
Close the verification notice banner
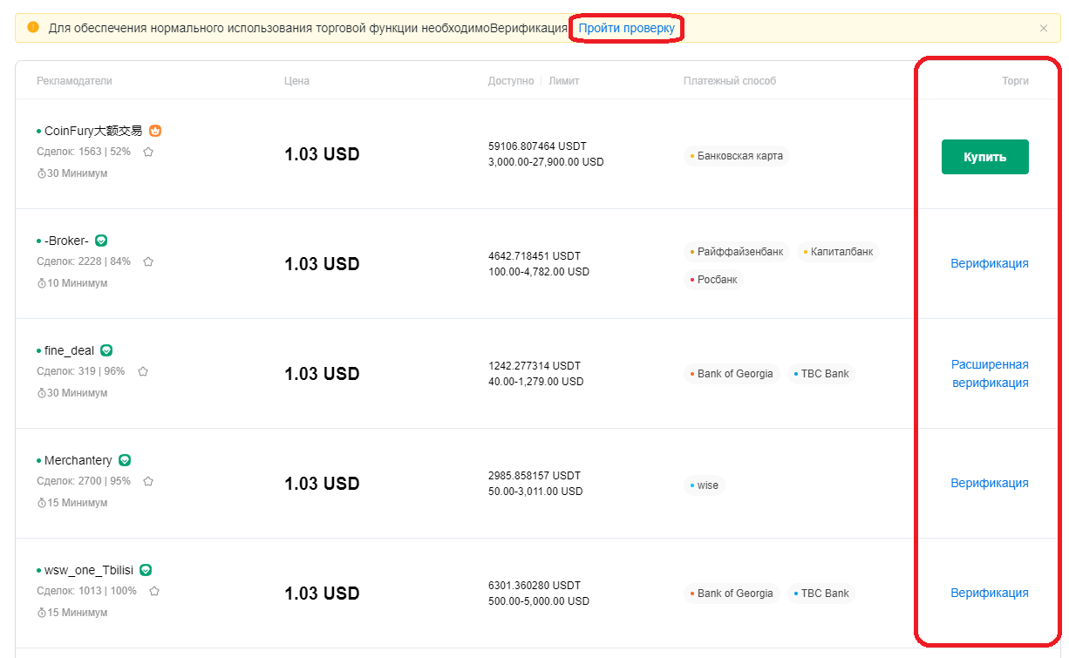tap(1044, 28)
